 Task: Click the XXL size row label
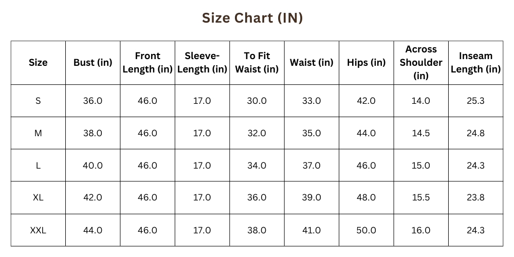pos(38,230)
